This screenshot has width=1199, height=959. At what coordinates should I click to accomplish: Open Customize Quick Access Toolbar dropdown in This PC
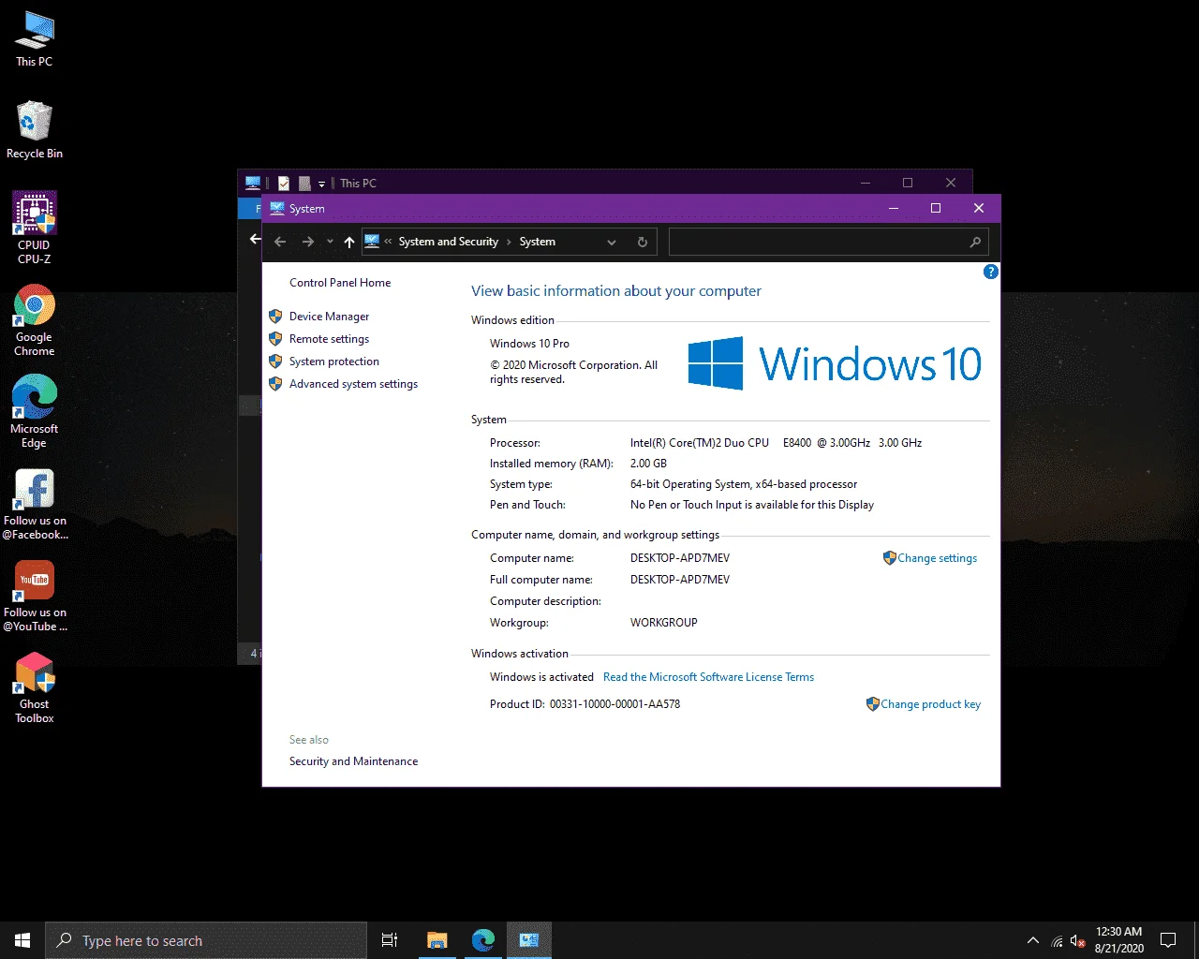[321, 184]
